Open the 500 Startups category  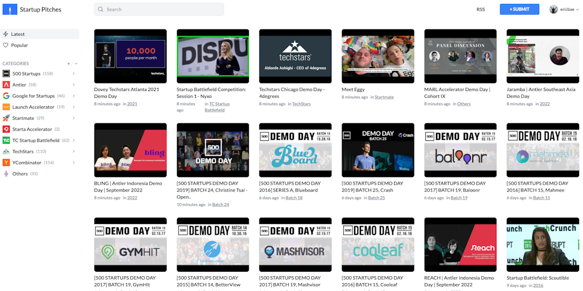(x=27, y=73)
